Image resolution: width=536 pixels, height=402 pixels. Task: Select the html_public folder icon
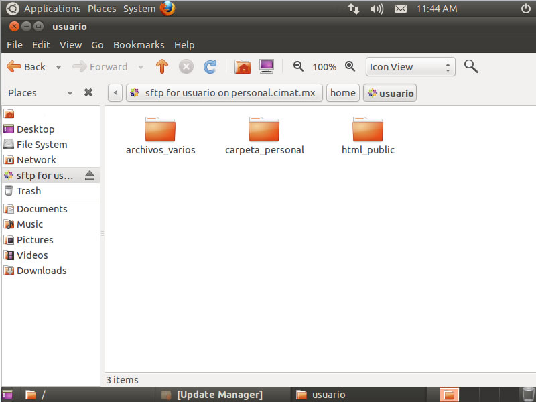(368, 129)
